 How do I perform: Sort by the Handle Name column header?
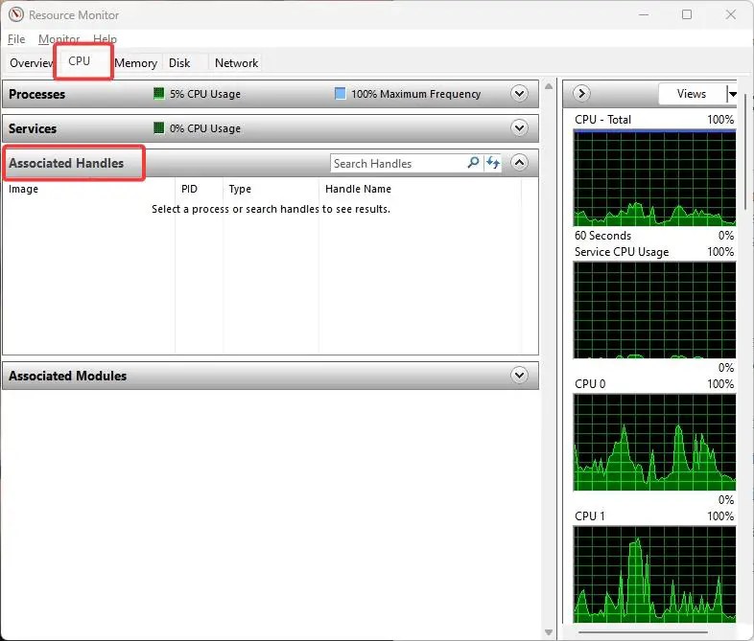420,189
